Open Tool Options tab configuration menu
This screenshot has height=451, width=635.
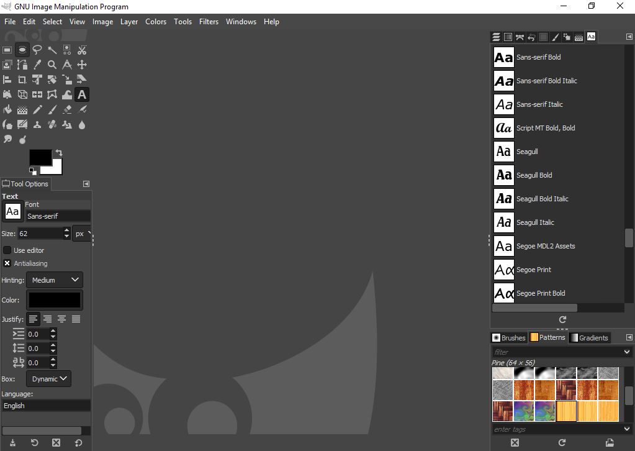pyautogui.click(x=86, y=184)
